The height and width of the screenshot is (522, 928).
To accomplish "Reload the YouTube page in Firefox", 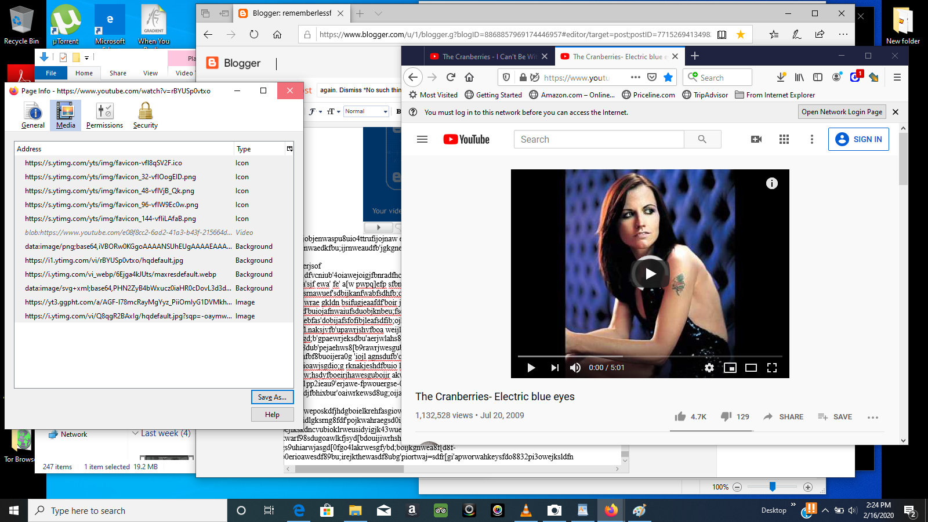I will tap(451, 77).
